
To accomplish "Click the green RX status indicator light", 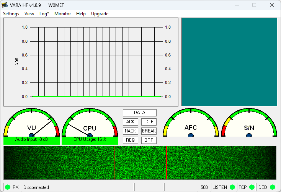I will tap(8, 187).
